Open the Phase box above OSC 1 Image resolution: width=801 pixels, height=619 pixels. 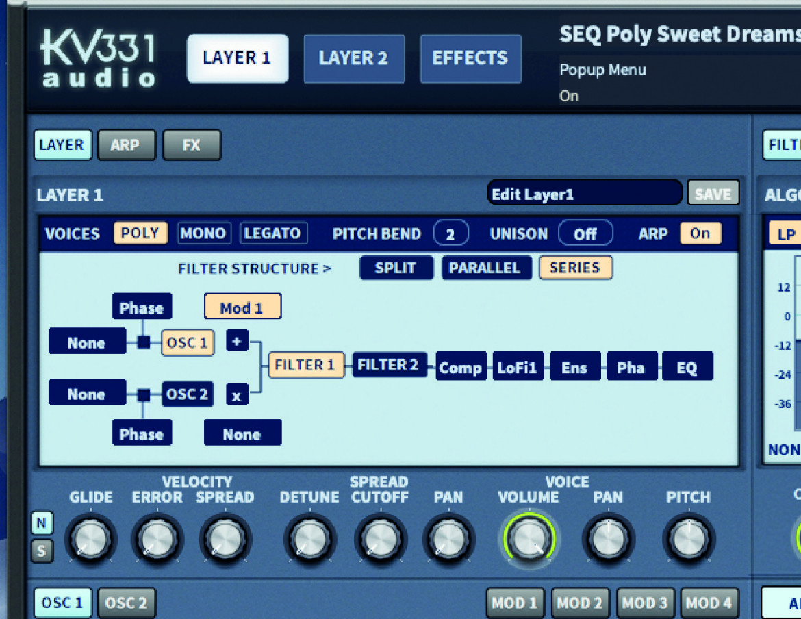pos(142,307)
